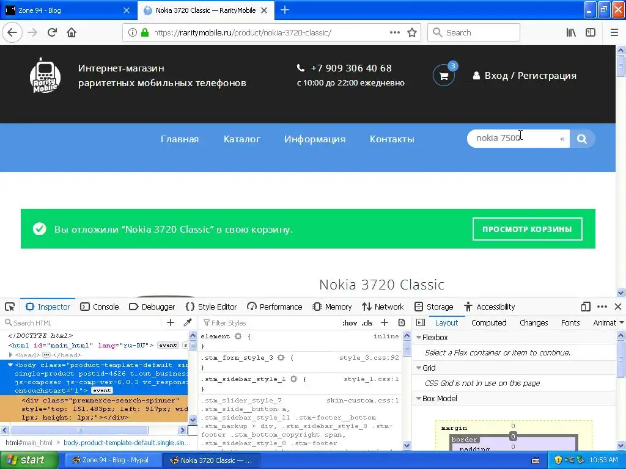Screen dimensions: 626x469
Task: Toggle the :hov pseudo-class panel
Action: (350, 323)
